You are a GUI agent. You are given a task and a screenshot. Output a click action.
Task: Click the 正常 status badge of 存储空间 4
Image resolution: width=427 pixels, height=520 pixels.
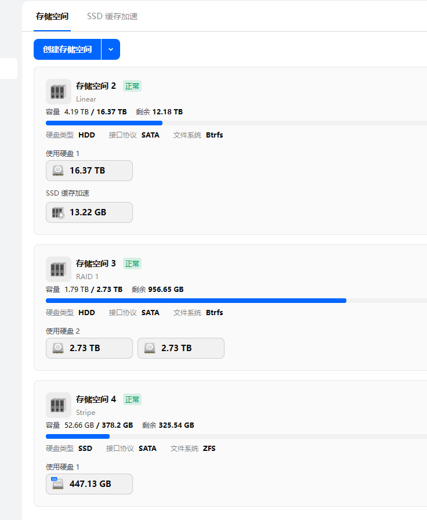pos(132,399)
